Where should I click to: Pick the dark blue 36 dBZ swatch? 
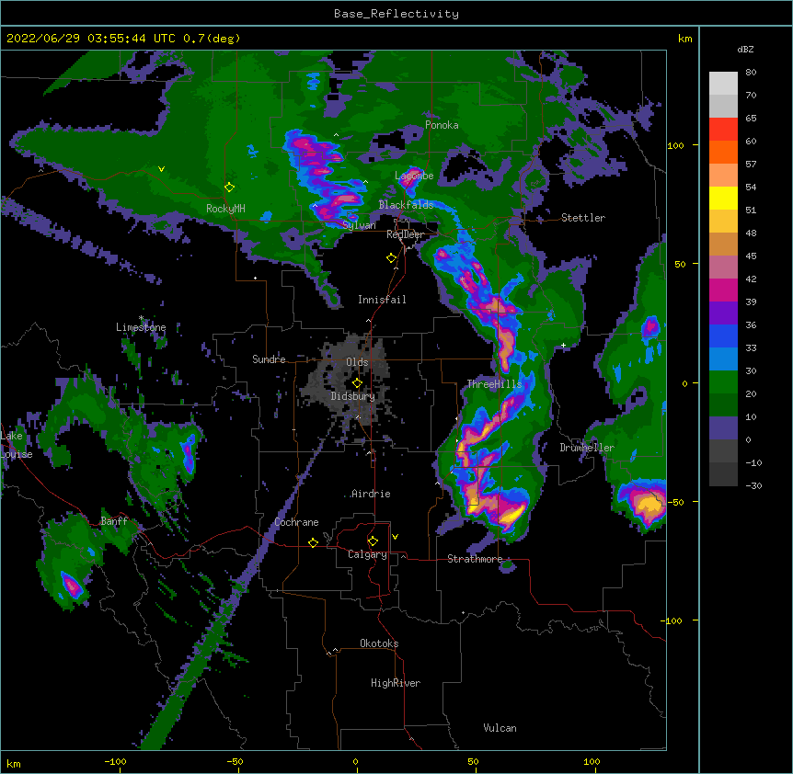(x=723, y=336)
